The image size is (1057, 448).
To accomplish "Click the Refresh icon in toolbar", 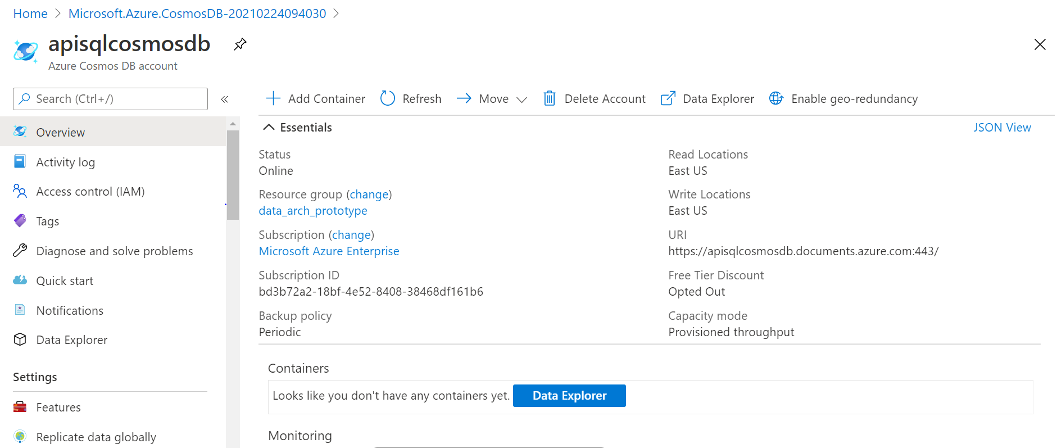I will point(388,99).
